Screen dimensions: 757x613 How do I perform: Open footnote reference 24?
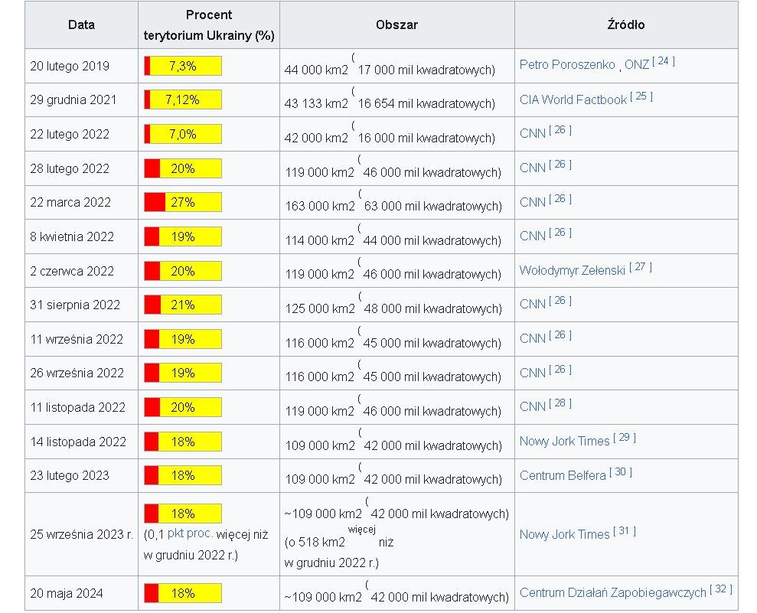[x=664, y=61]
